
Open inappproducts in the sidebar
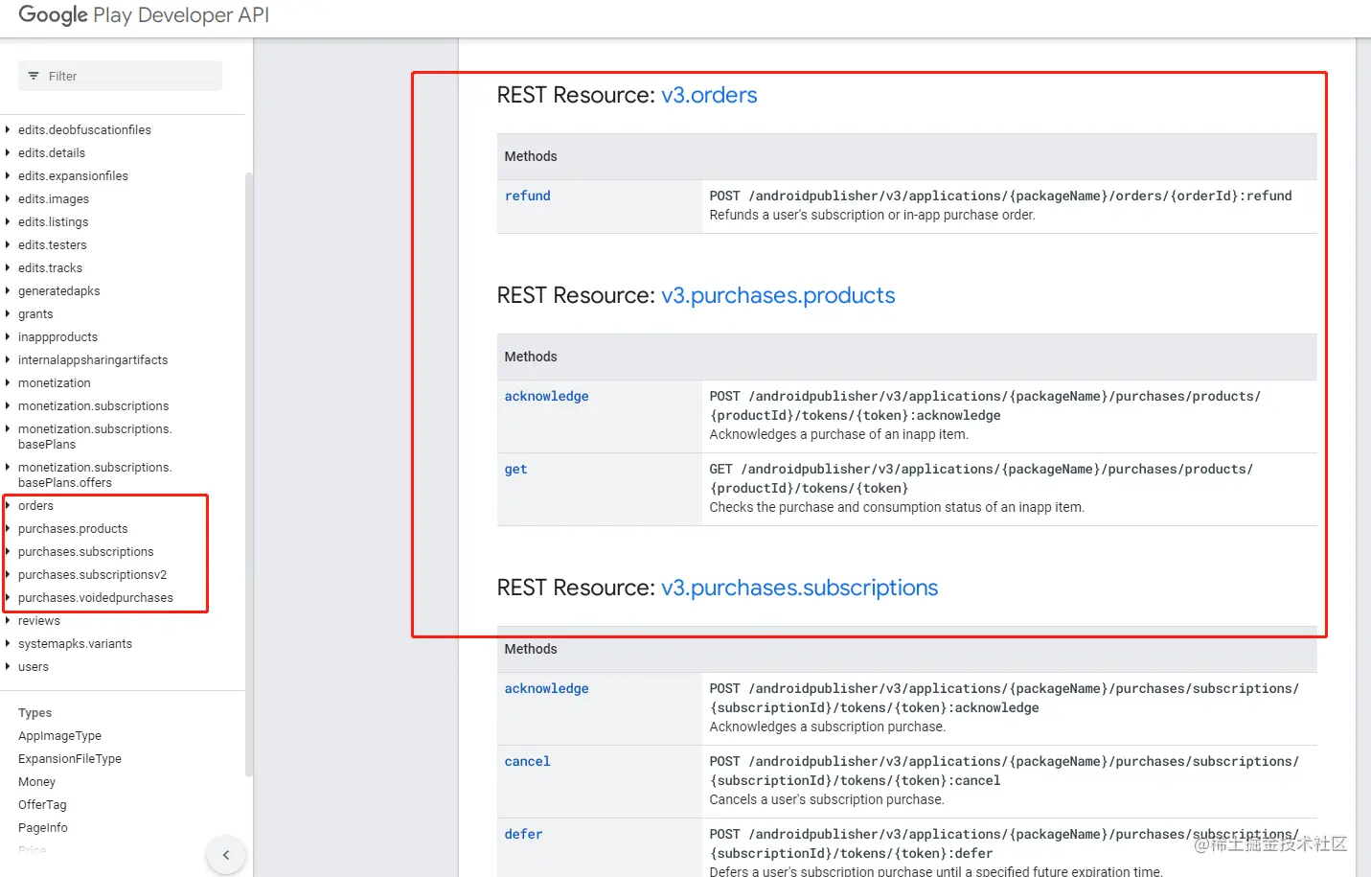[x=57, y=336]
